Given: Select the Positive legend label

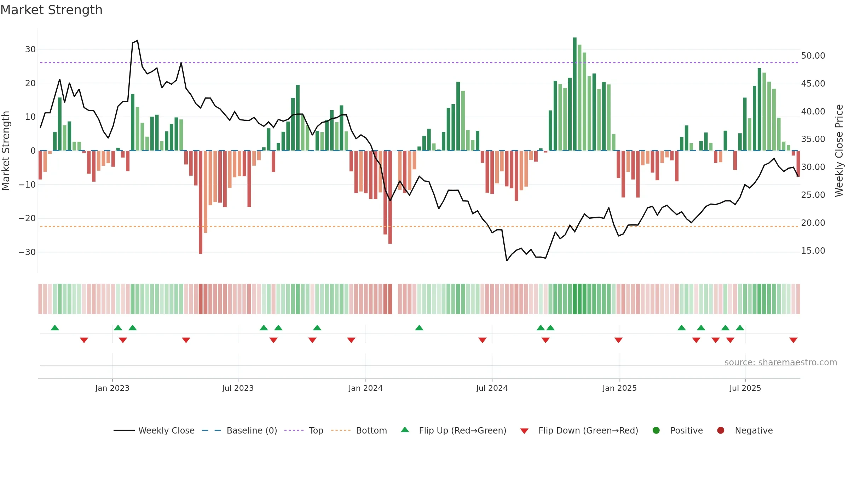Looking at the screenshot, I should 687,430.
